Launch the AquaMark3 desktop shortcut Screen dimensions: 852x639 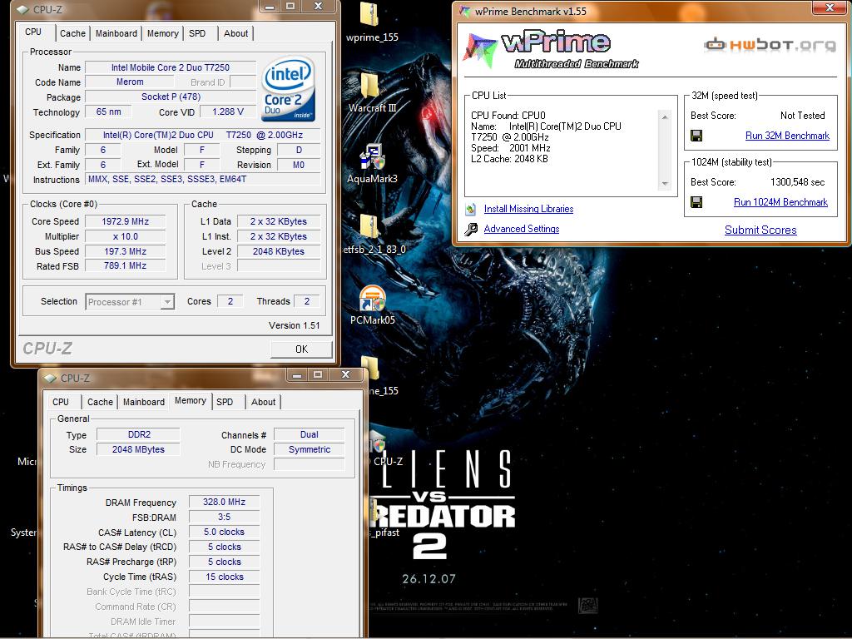pyautogui.click(x=372, y=157)
